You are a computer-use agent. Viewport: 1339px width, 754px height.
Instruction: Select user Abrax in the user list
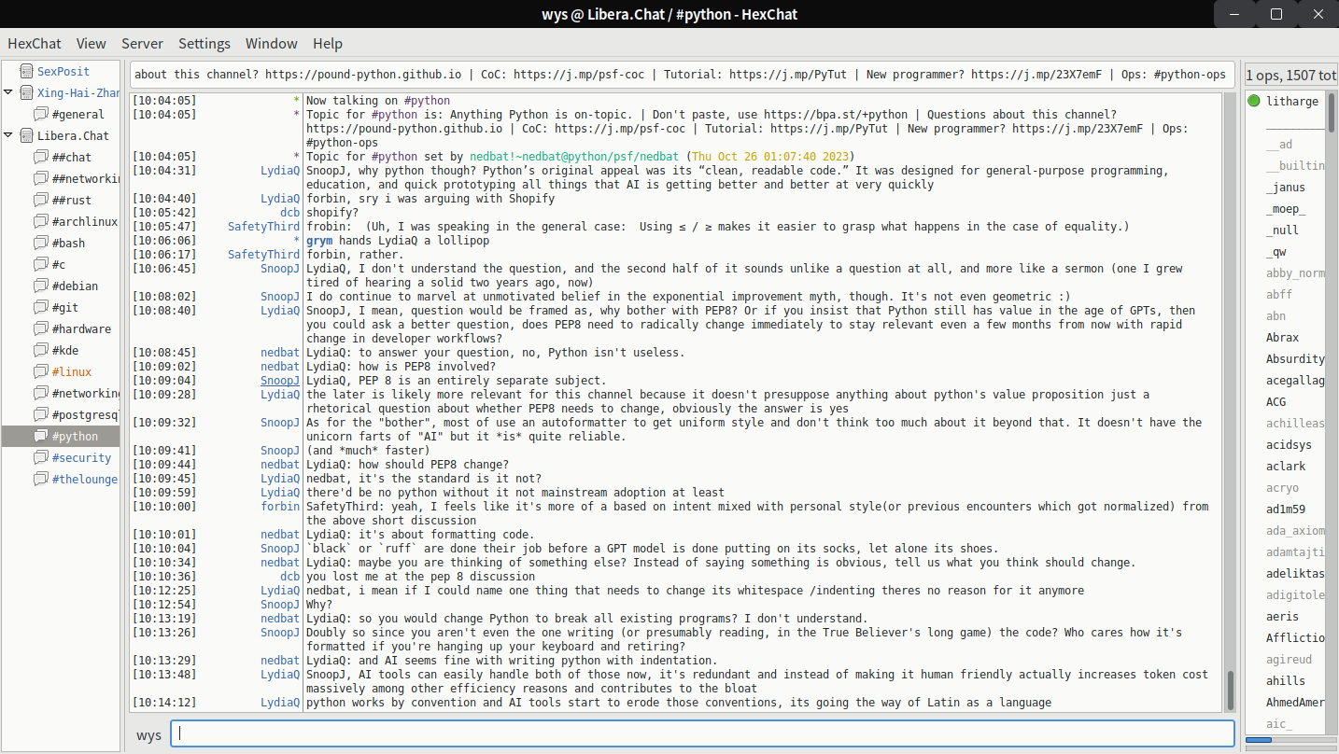(1282, 337)
